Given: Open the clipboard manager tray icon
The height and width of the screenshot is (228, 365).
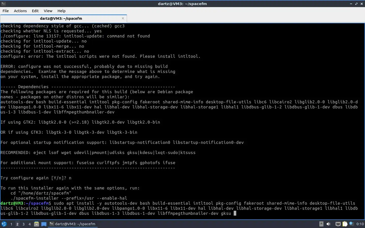Looking at the screenshot, I should click(x=345, y=224).
